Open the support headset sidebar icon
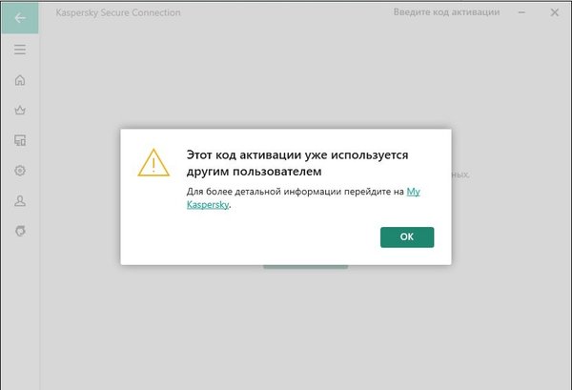Screen dimensions: 572x390 pos(20,231)
